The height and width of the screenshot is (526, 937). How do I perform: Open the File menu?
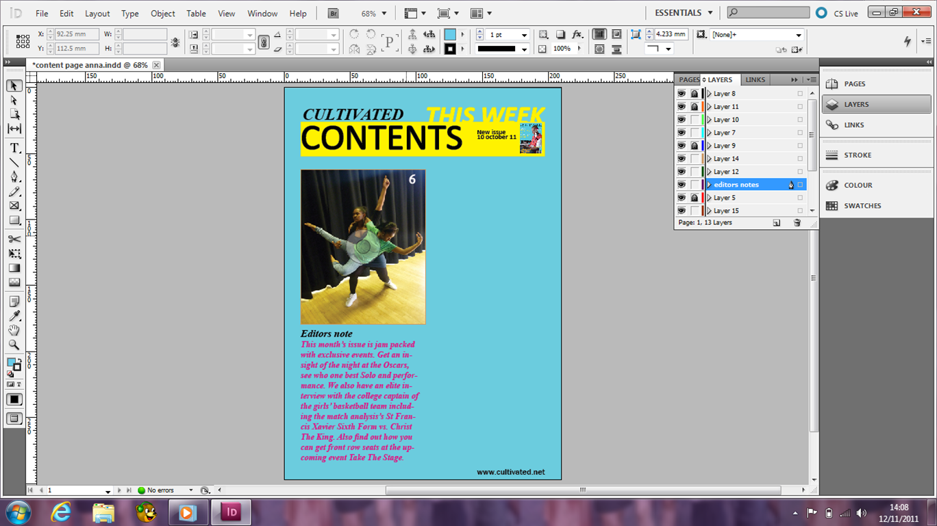tap(42, 13)
